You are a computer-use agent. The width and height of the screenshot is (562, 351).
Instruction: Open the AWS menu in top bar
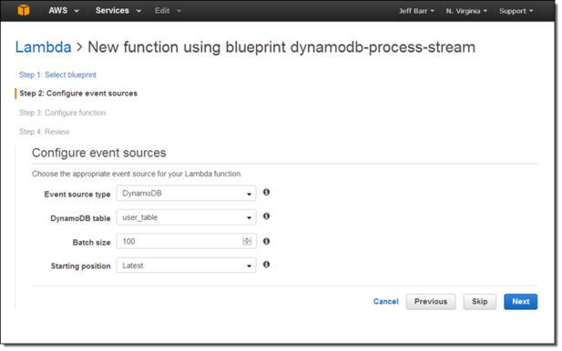click(x=64, y=10)
